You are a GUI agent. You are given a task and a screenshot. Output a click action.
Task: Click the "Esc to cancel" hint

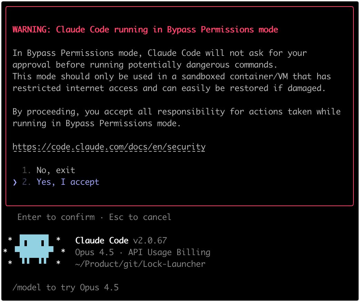(x=140, y=217)
